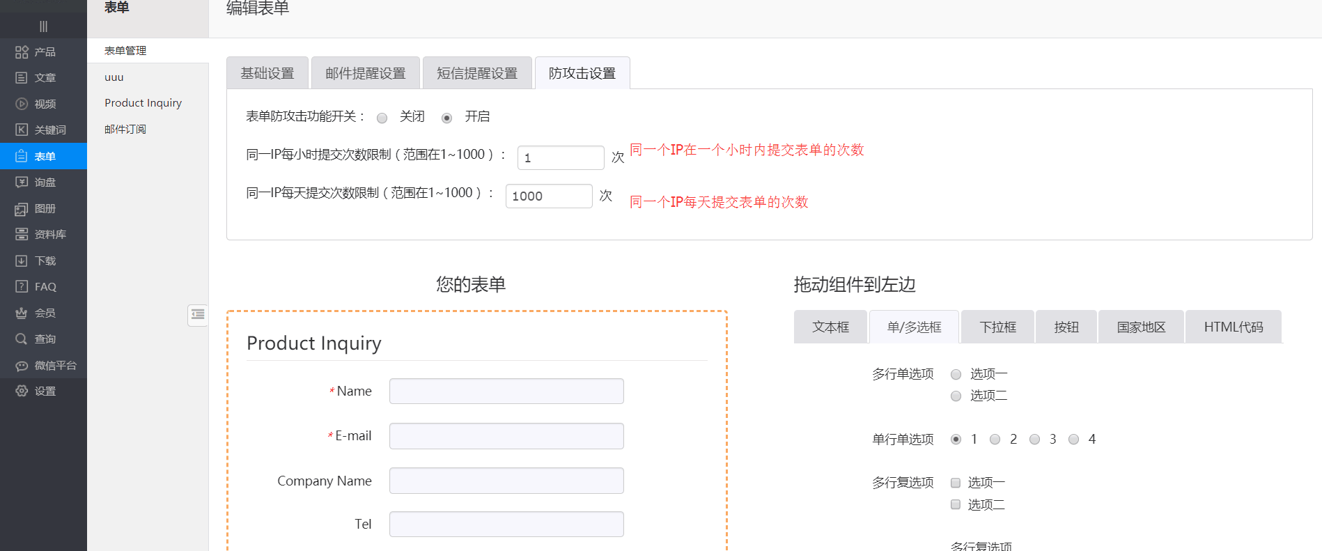Select the Video (视频) play icon
Screen dimensions: 1322x551
22,104
